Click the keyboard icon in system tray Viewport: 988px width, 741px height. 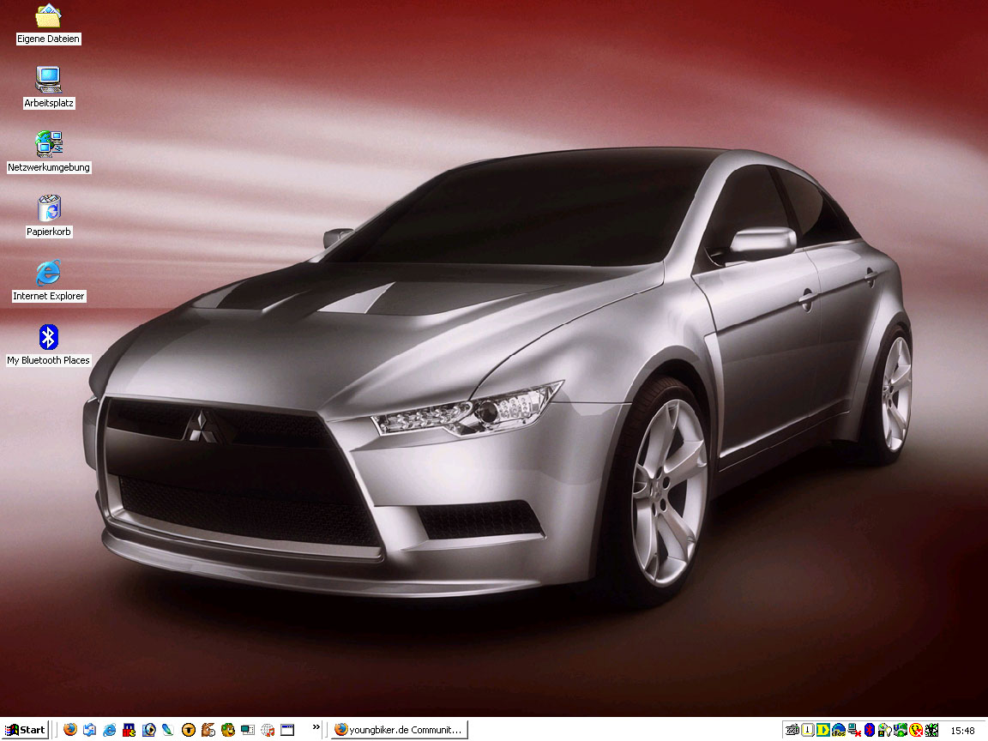[792, 731]
